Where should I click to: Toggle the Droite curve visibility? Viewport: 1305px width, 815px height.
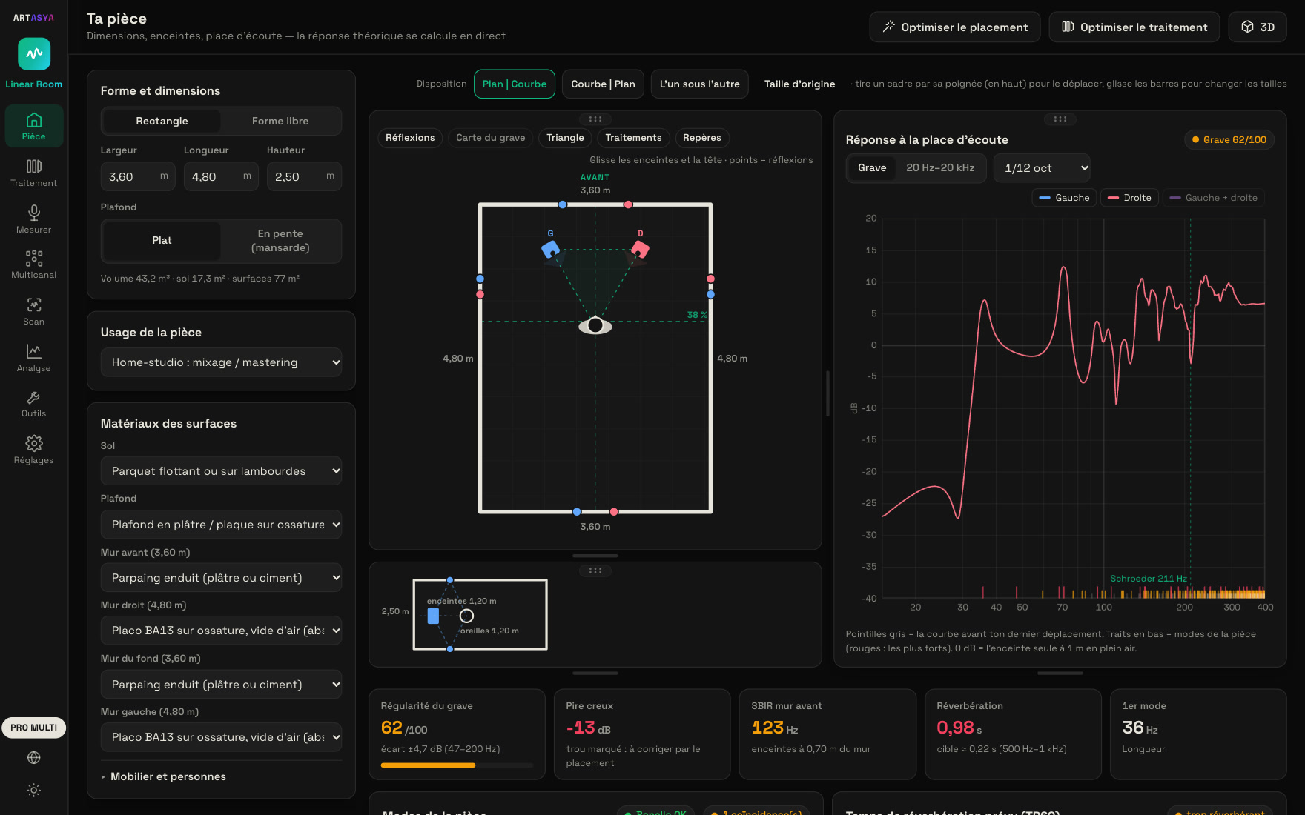click(1129, 198)
